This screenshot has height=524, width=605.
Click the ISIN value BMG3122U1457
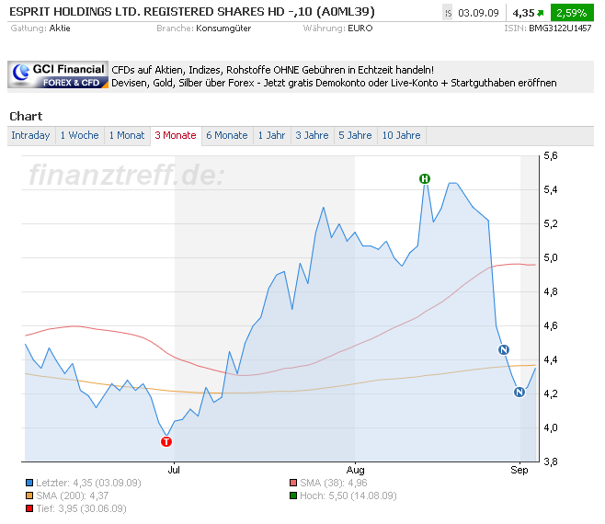coord(560,28)
